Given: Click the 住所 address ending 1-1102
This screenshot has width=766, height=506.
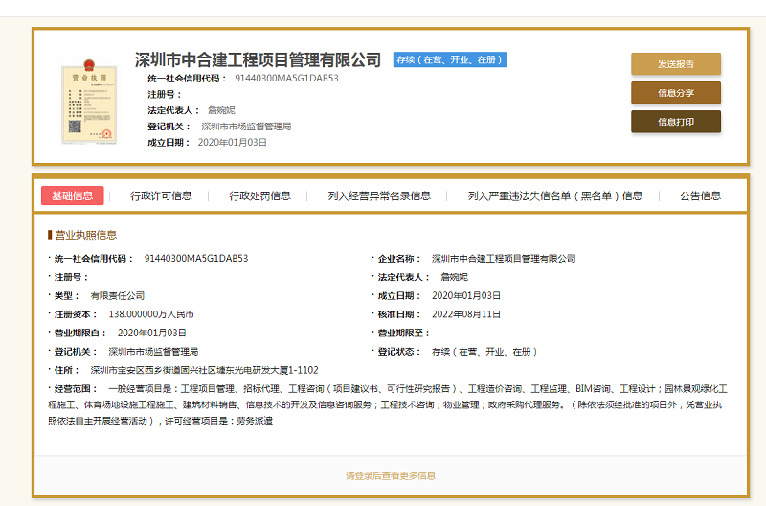Looking at the screenshot, I should tap(204, 370).
